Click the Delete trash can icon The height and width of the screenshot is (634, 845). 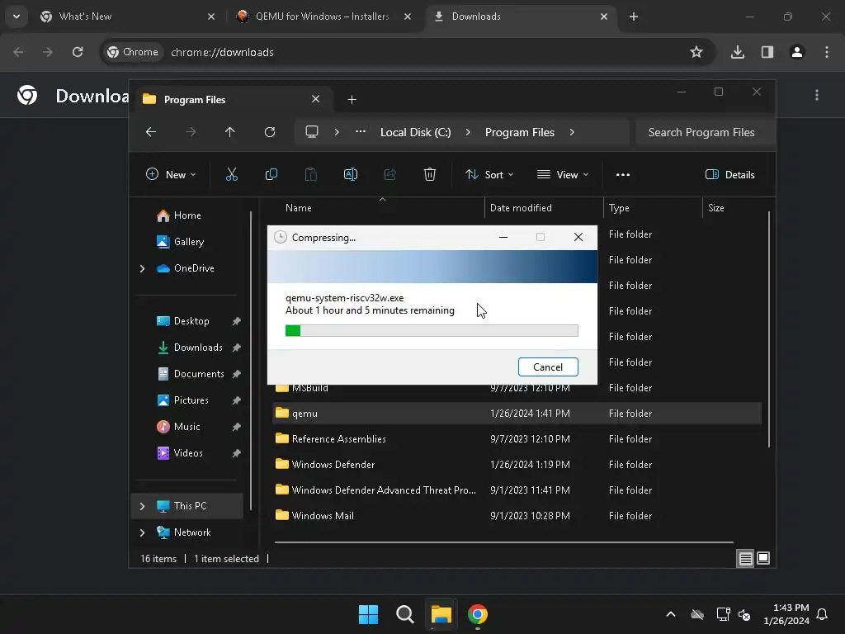pyautogui.click(x=429, y=174)
